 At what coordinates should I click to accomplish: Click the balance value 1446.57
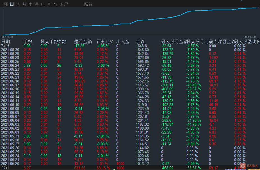tap(142, 85)
